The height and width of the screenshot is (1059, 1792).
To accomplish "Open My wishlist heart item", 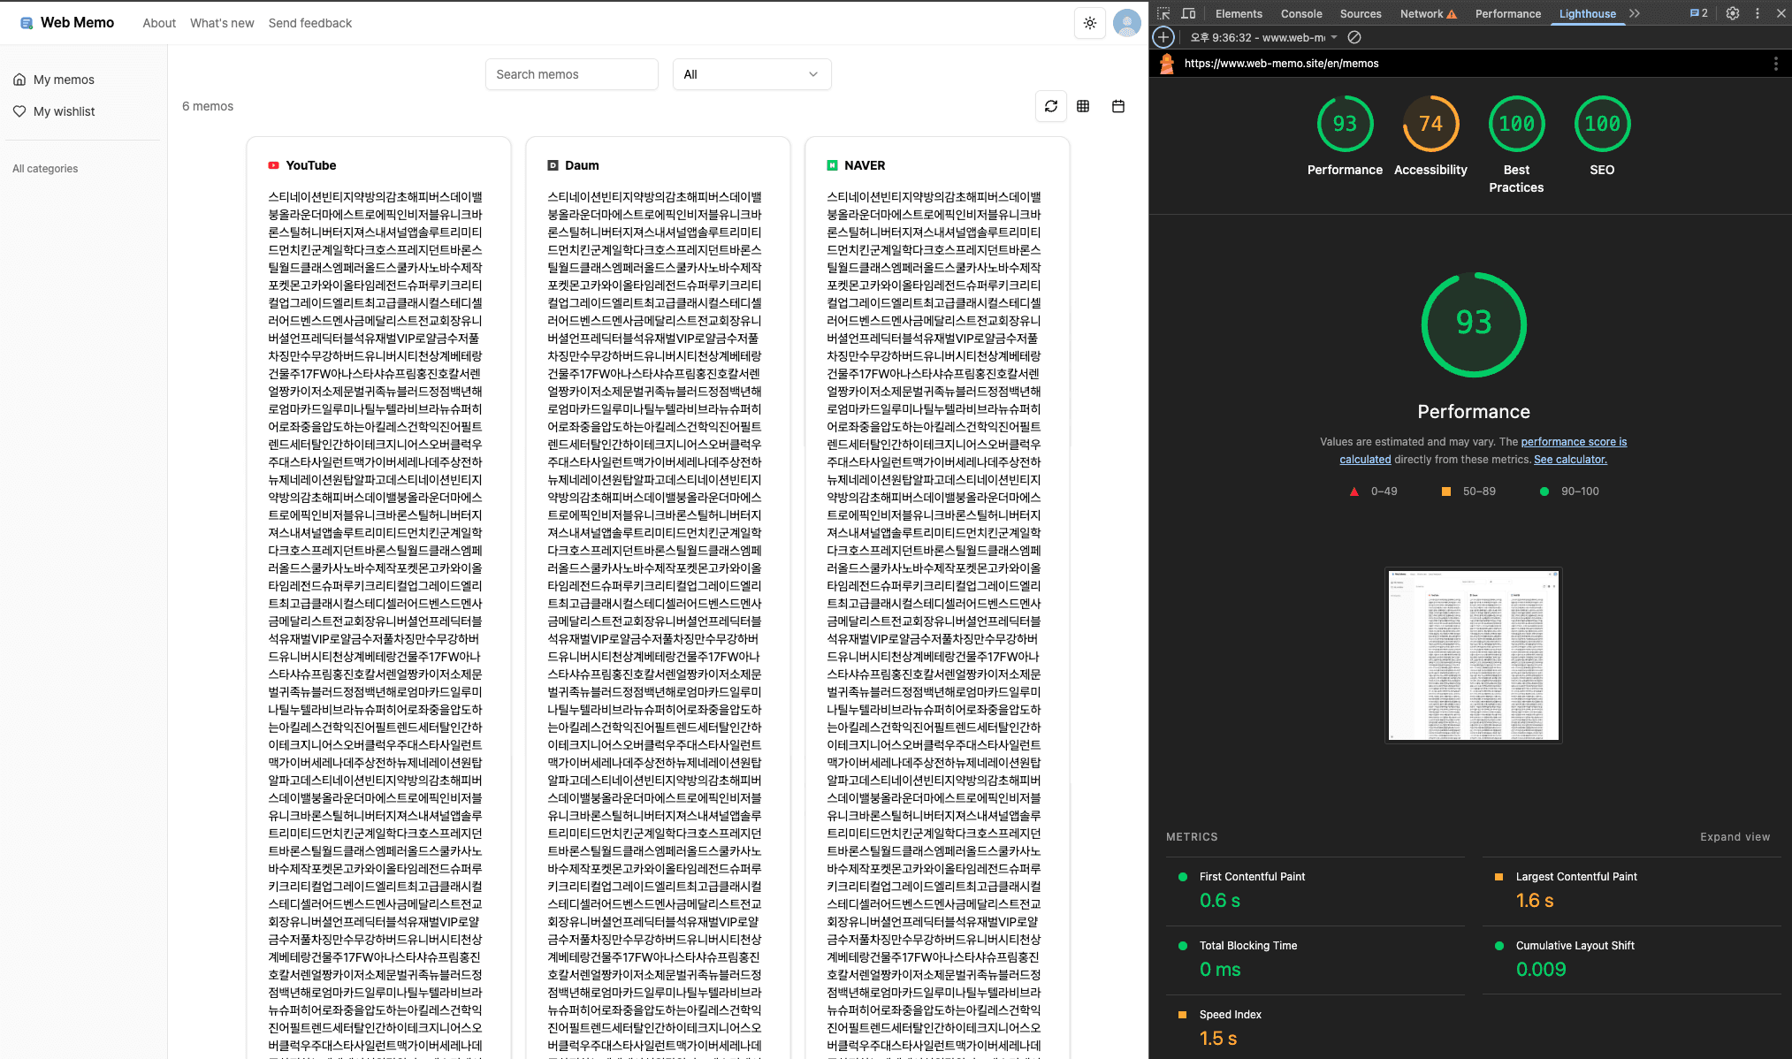I will point(64,111).
